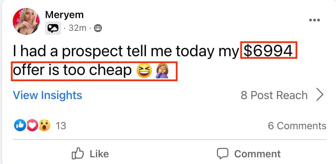Click the 8 Post Reach label
The image size is (336, 164).
tap(274, 95)
